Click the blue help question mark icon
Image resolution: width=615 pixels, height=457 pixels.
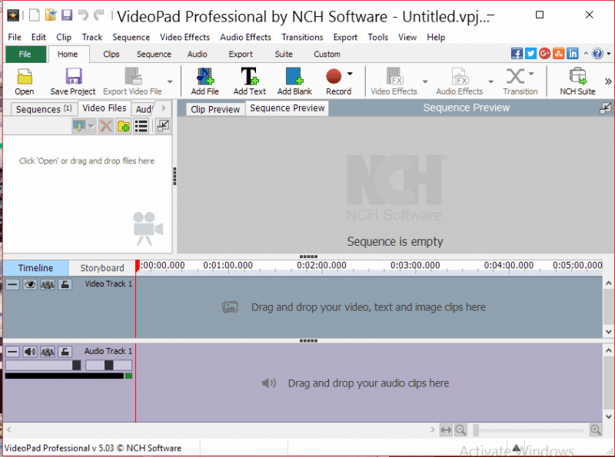(x=597, y=54)
